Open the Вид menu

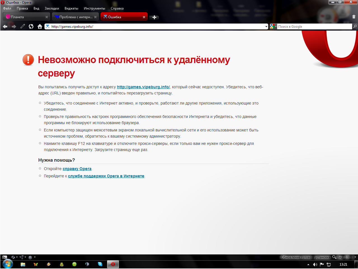(36, 8)
